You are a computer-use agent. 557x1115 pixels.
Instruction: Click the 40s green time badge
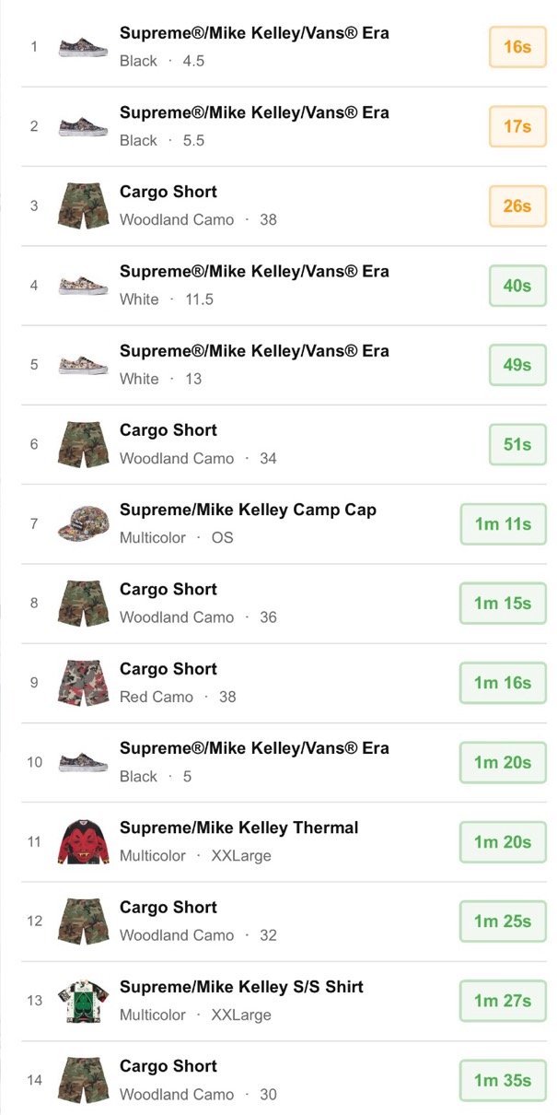click(517, 286)
